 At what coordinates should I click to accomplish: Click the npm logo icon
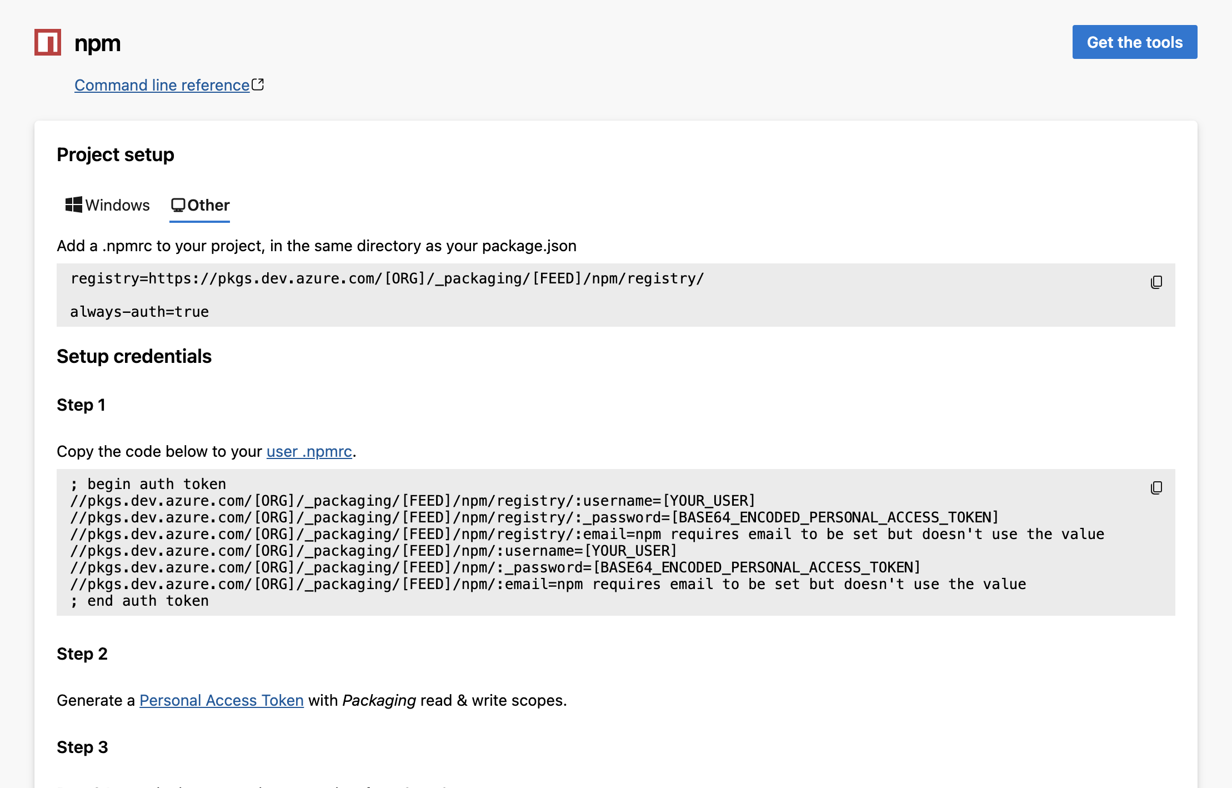[48, 42]
